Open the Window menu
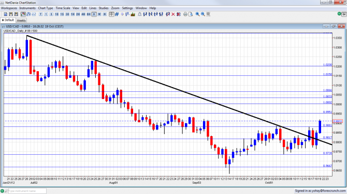This screenshot has height=194, width=347. (141, 8)
